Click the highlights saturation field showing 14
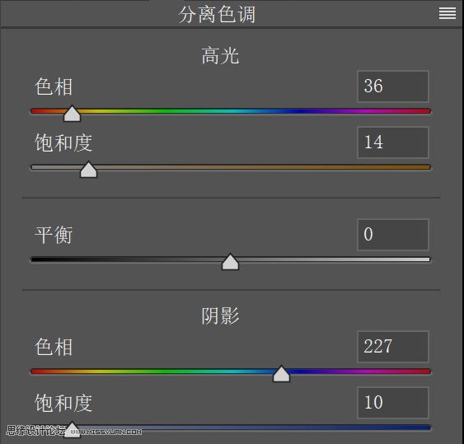 (x=393, y=143)
